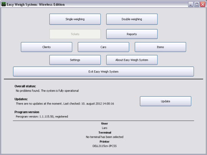Click the Update button
Image resolution: width=207 pixels, height=155 pixels.
[166, 101]
